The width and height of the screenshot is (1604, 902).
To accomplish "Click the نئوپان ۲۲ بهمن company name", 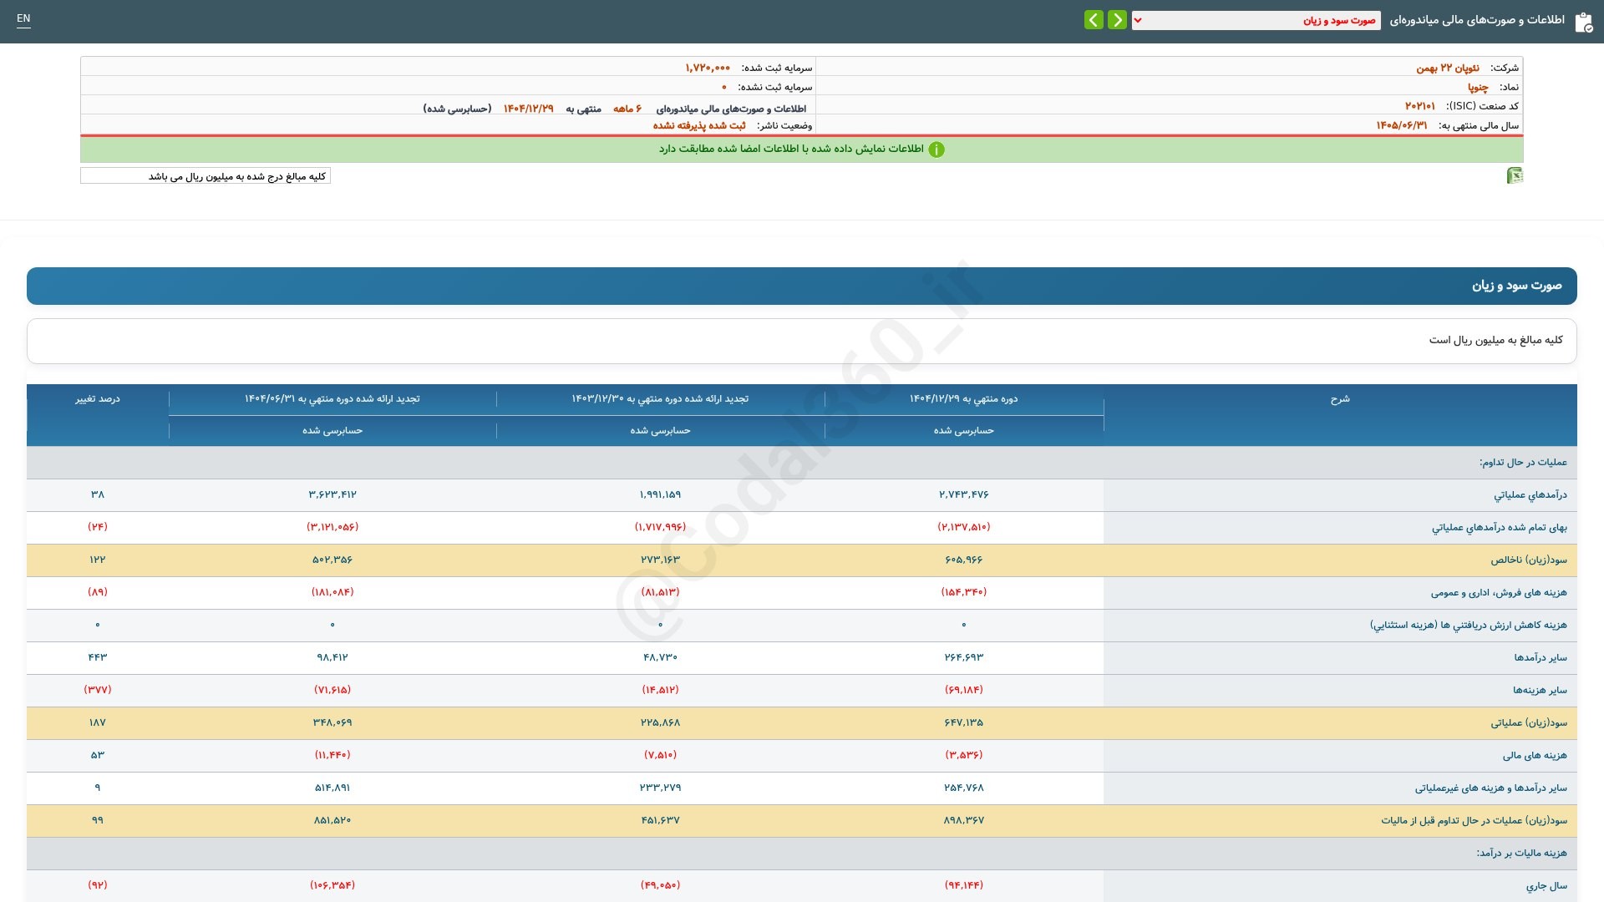I will click(x=1447, y=68).
